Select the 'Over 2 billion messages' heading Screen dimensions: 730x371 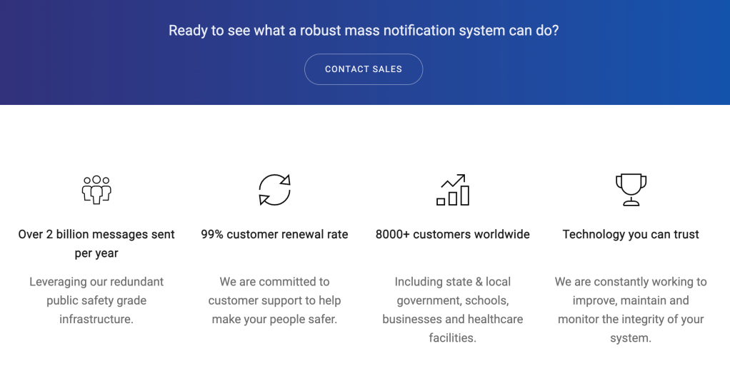(x=96, y=235)
